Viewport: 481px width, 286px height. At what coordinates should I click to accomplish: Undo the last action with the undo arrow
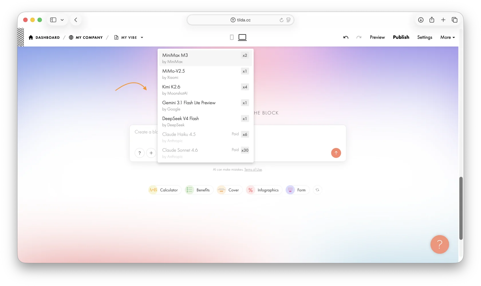click(346, 37)
